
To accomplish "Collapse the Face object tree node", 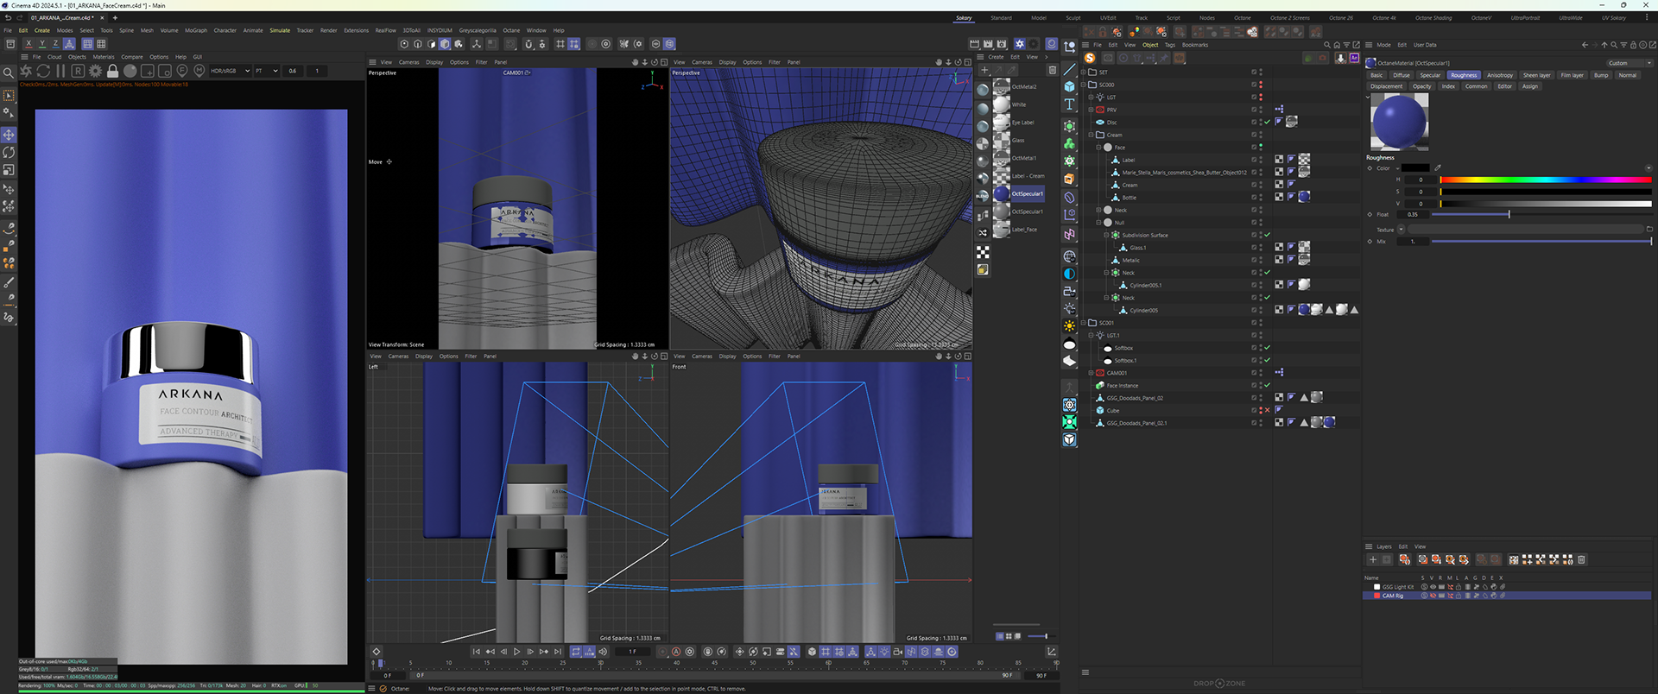I will [x=1098, y=148].
